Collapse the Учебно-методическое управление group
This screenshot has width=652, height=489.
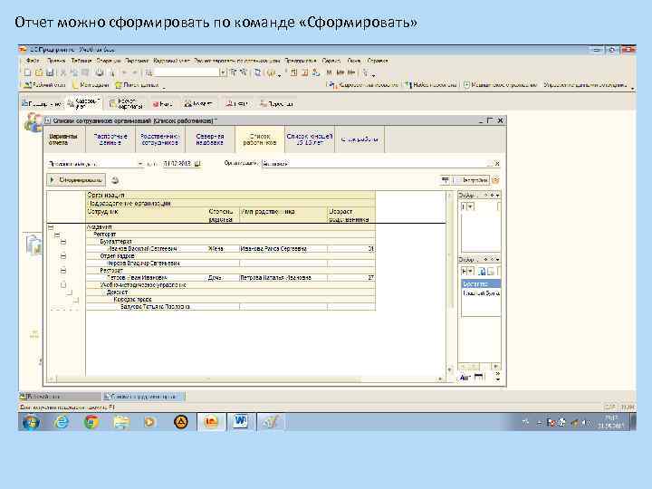click(63, 285)
